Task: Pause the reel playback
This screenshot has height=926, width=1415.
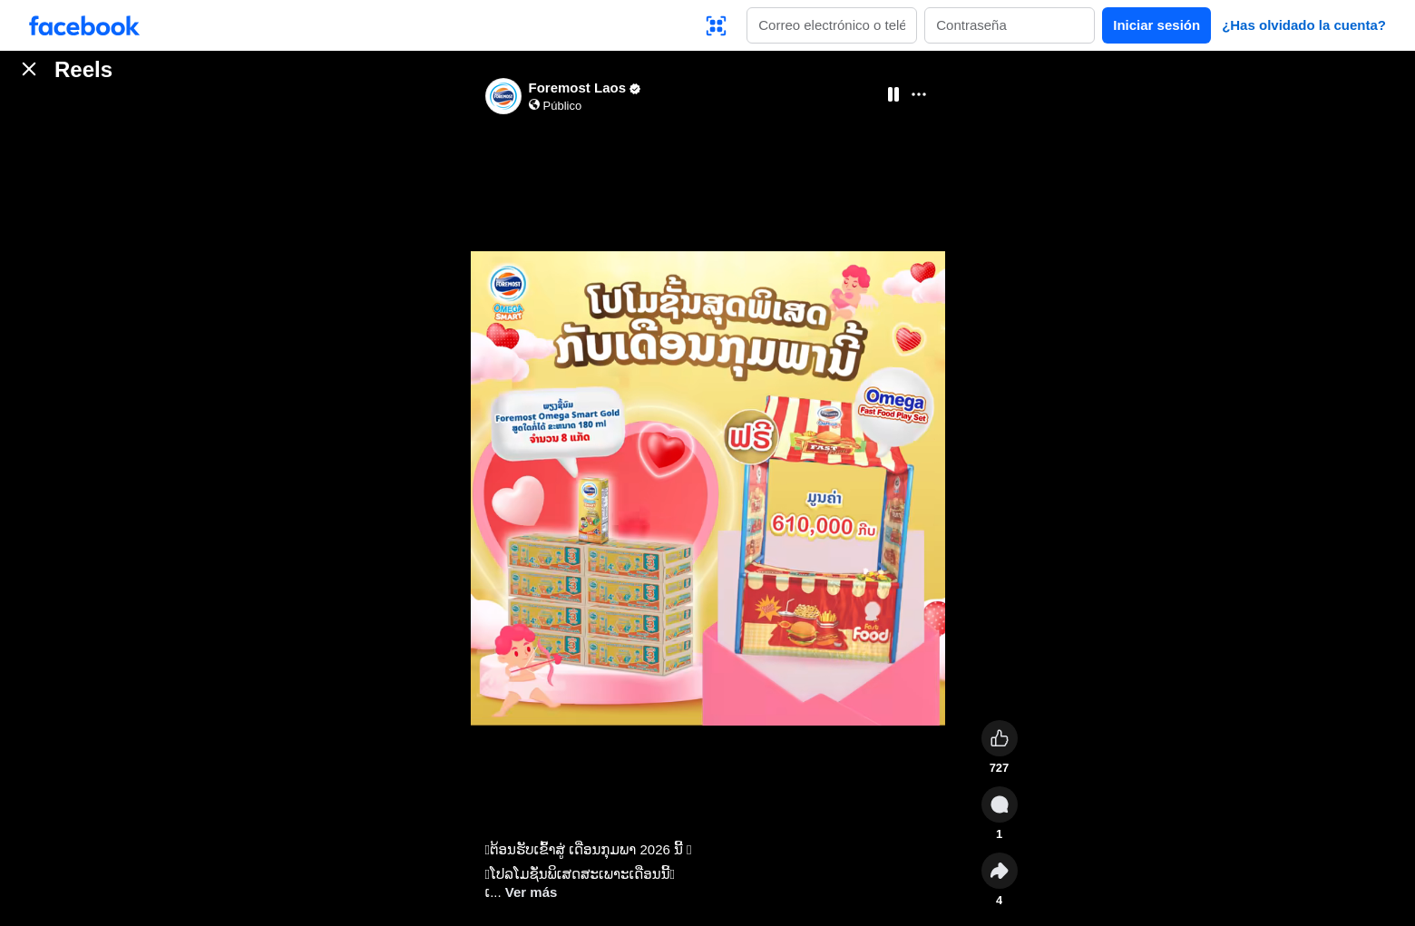Action: click(x=893, y=94)
